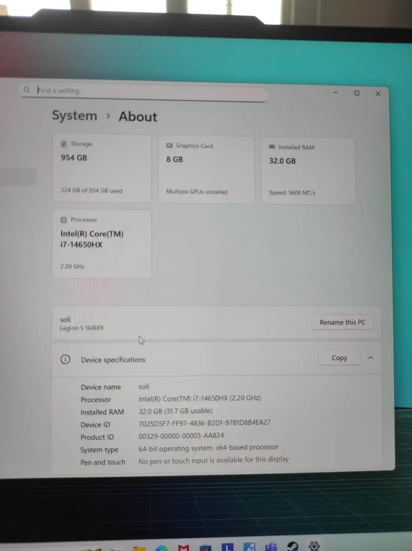
Task: Open the Processor i7-14650HX card
Action: pyautogui.click(x=102, y=244)
